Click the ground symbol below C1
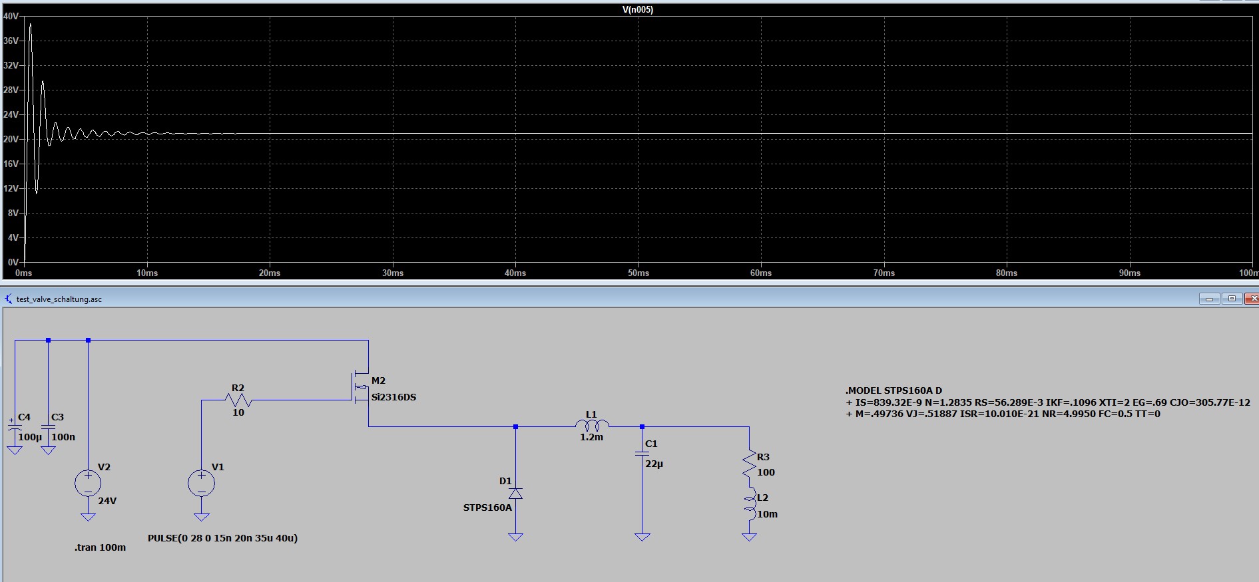The width and height of the screenshot is (1259, 582). [642, 537]
